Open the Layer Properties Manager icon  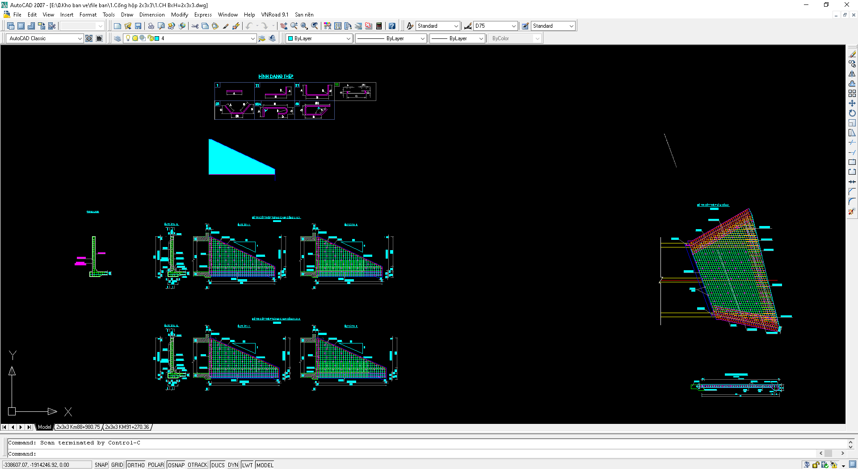pyautogui.click(x=117, y=38)
